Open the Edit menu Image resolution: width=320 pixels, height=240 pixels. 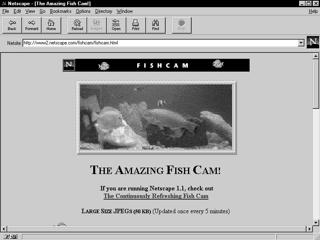click(17, 11)
